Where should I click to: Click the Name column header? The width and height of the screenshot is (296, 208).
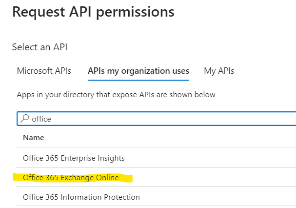(34, 138)
